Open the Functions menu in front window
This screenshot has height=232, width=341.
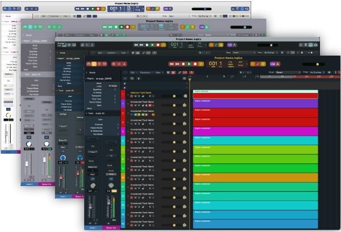pyautogui.click(x=145, y=73)
